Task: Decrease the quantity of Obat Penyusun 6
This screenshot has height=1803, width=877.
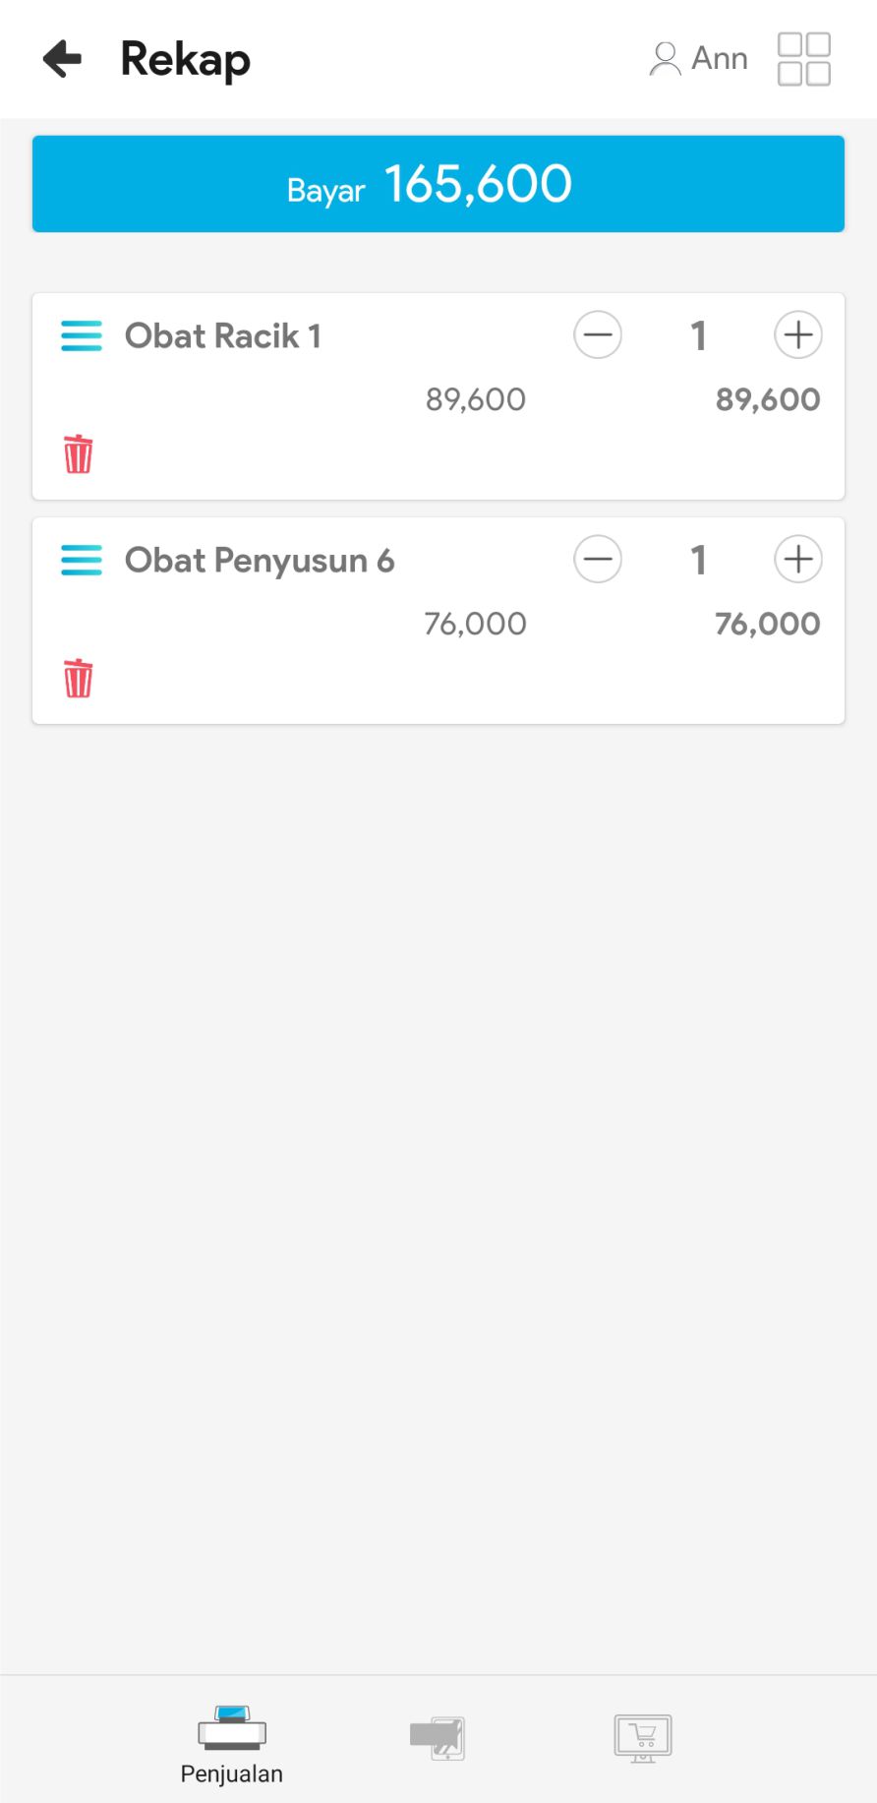Action: [598, 560]
